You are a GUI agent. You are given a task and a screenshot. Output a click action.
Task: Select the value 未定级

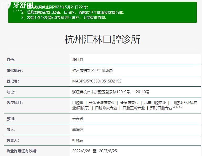[78, 119]
